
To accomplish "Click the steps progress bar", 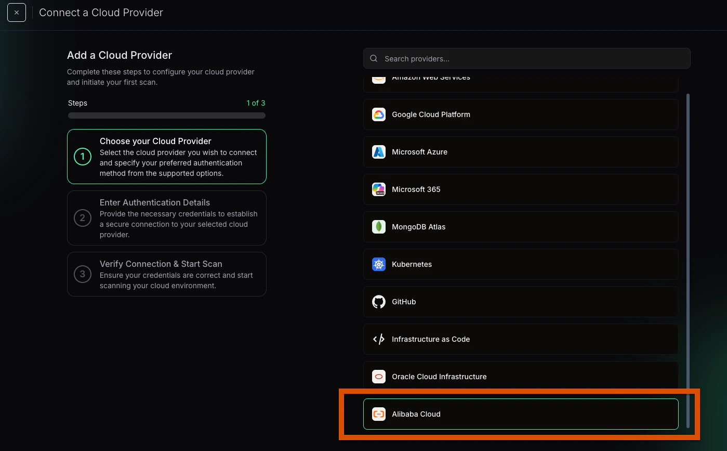I will pos(166,115).
